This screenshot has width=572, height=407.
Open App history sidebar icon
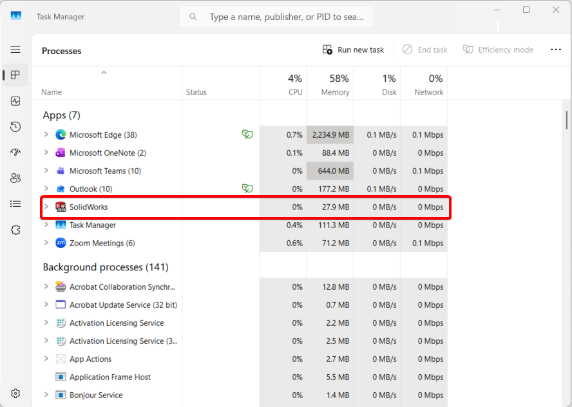15,127
